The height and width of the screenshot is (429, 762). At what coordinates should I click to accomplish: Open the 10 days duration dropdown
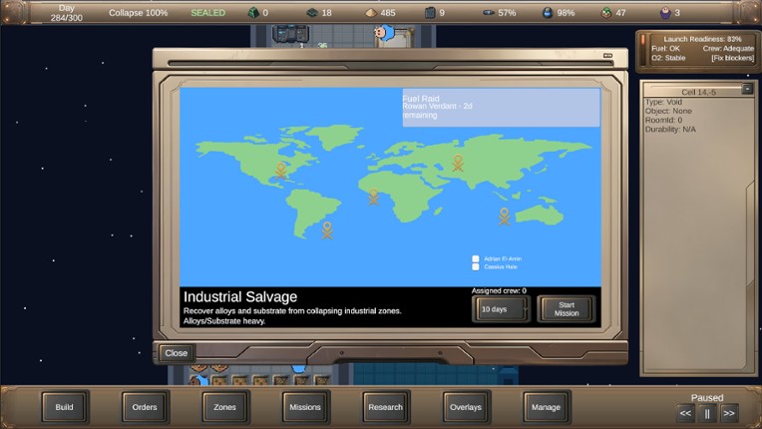point(501,309)
